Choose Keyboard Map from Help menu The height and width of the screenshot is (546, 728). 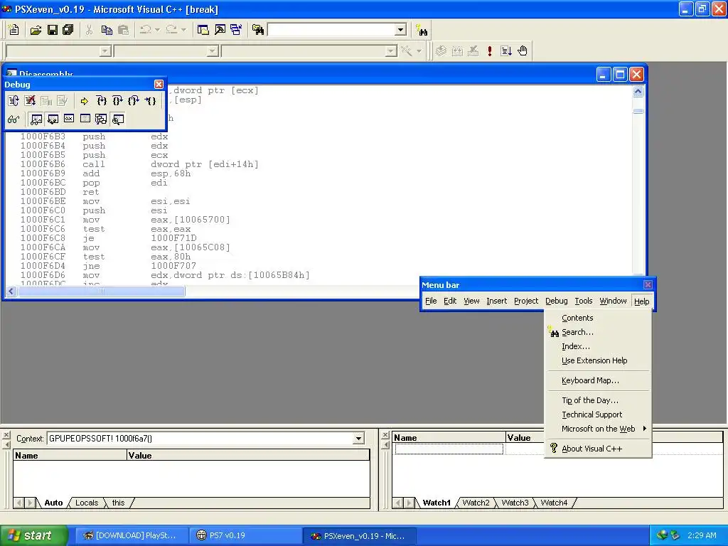(x=590, y=380)
